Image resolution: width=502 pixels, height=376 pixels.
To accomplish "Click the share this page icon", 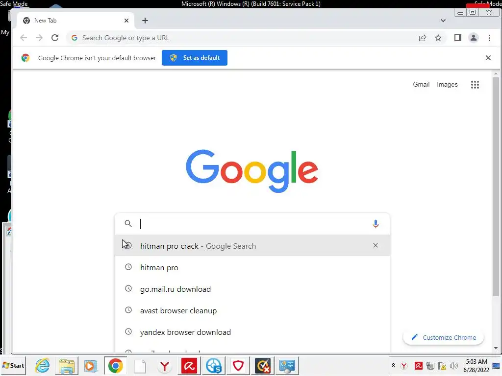I will tap(423, 38).
